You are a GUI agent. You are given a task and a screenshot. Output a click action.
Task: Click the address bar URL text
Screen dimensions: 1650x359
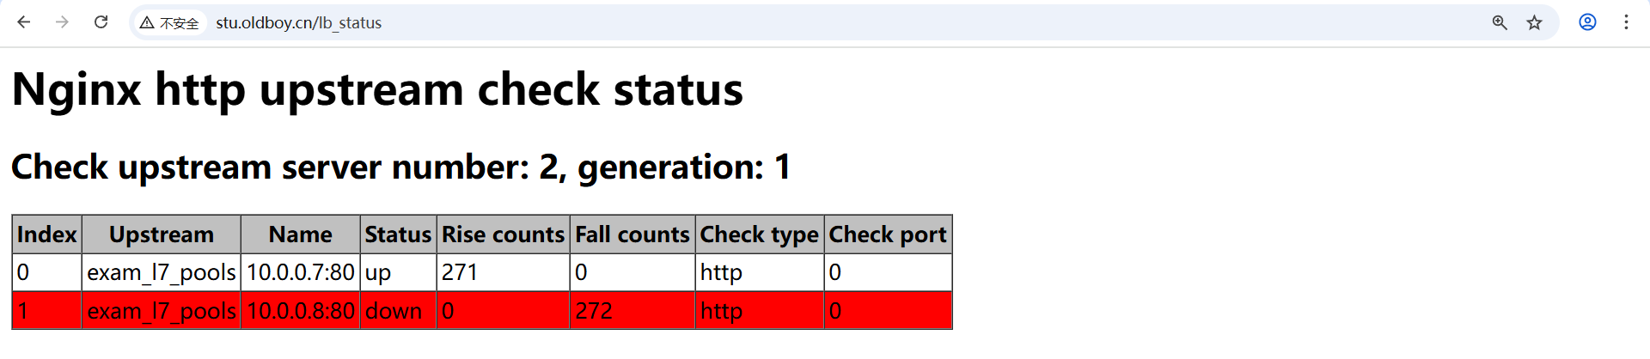click(298, 23)
